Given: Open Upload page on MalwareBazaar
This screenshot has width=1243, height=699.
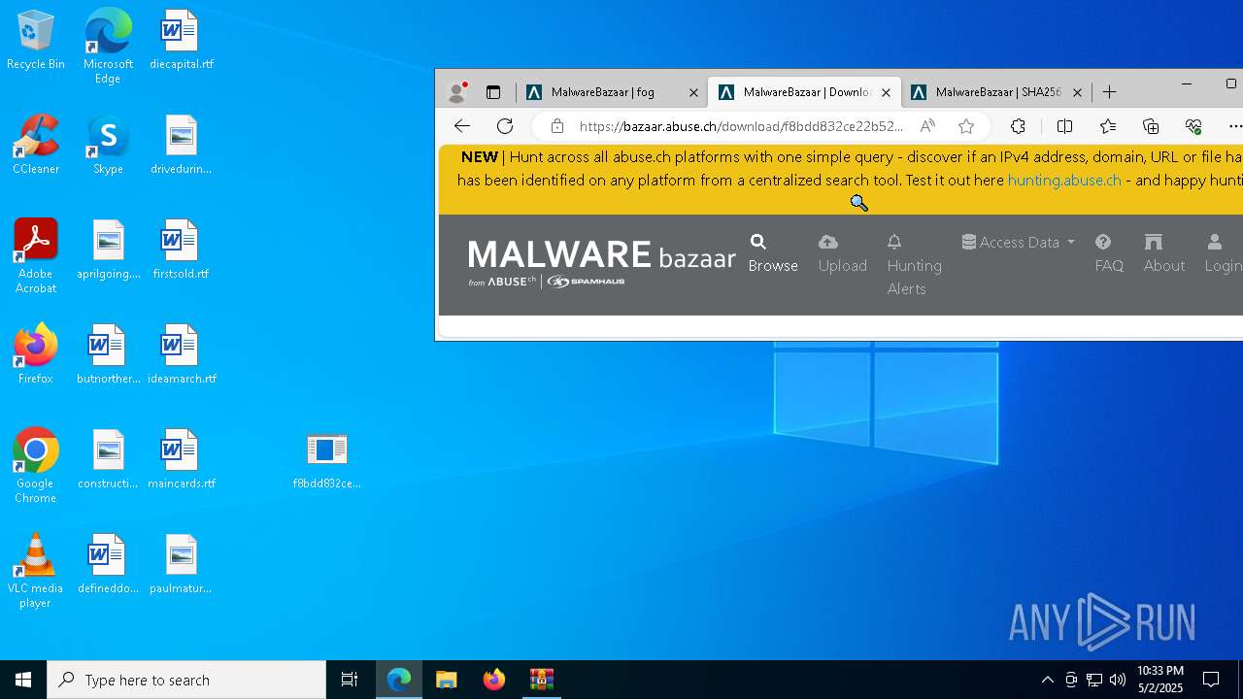Looking at the screenshot, I should [842, 253].
